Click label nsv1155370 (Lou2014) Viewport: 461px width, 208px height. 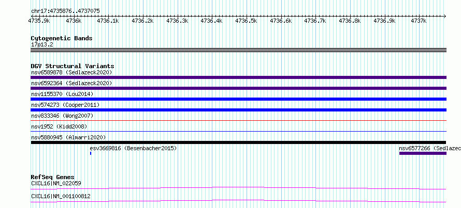pyautogui.click(x=62, y=94)
